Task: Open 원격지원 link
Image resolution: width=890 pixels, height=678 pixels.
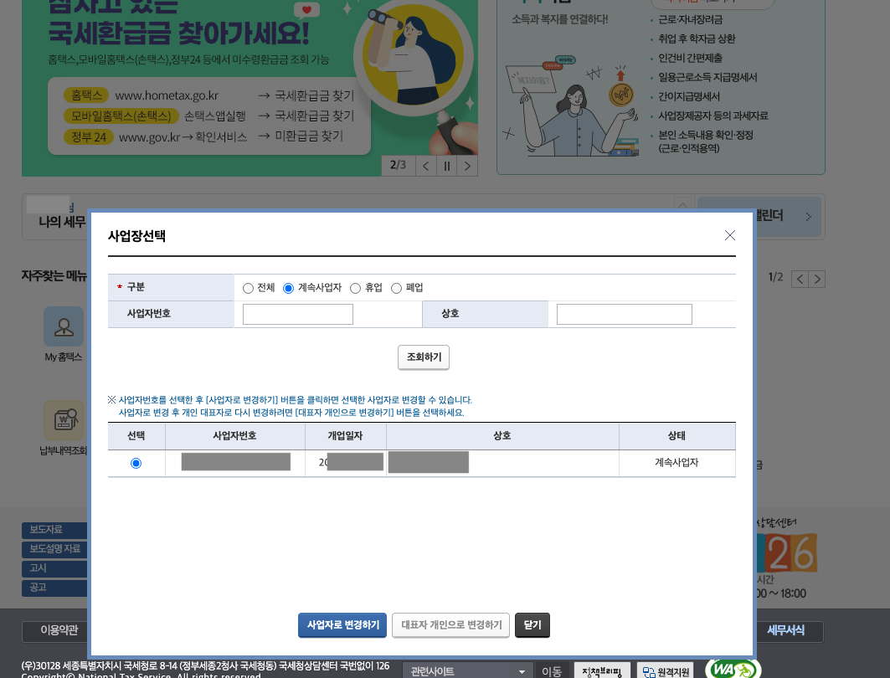Action: coord(666,671)
